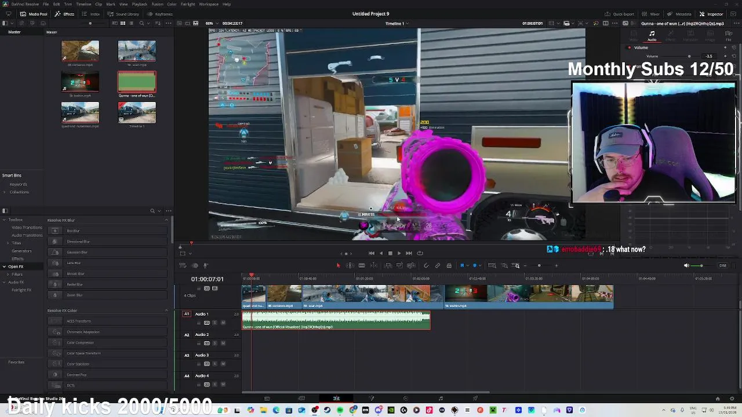Open the Keyframes panel
Viewport: 742px width, 417px height.
click(x=160, y=14)
